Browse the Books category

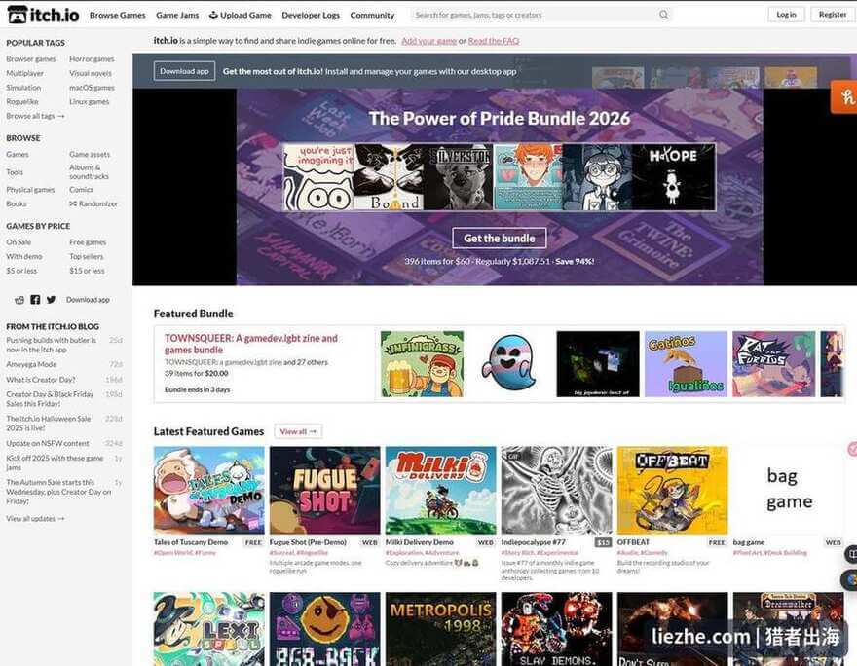[x=16, y=203]
